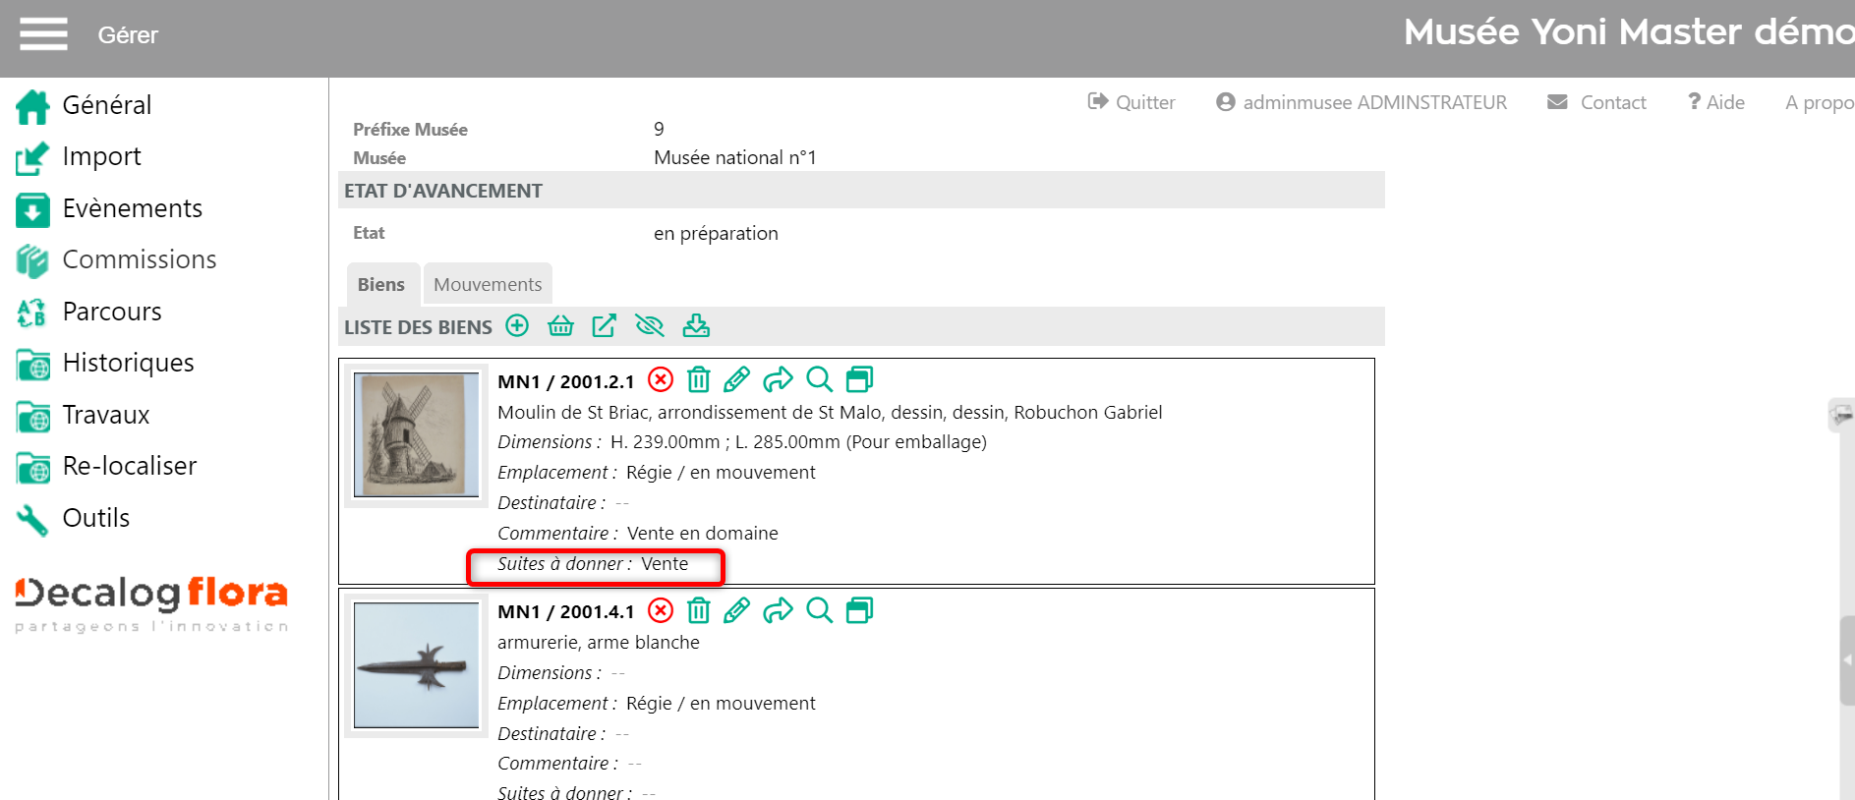Open the hamburger menu
This screenshot has height=800, width=1855.
(x=43, y=34)
